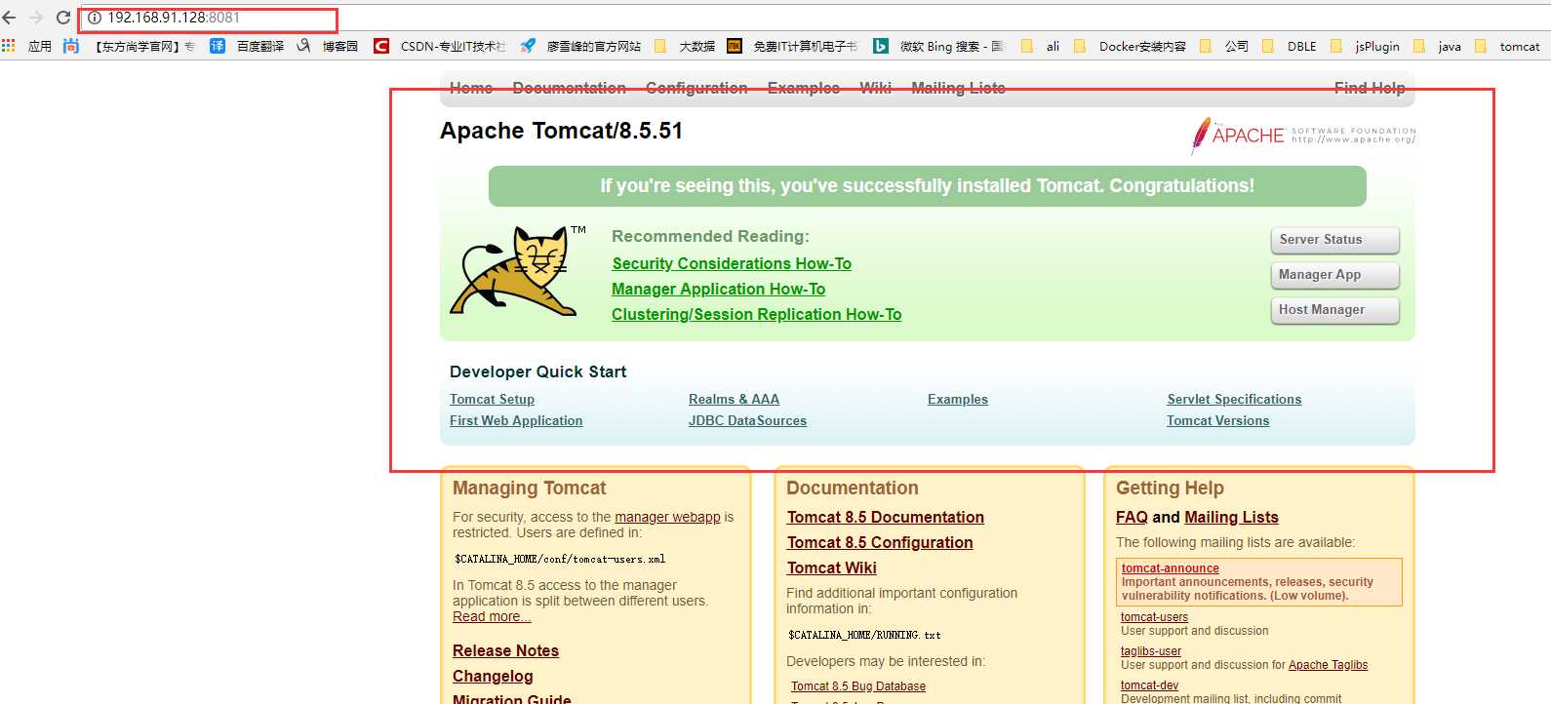Open the Documentation nav item

click(x=570, y=88)
